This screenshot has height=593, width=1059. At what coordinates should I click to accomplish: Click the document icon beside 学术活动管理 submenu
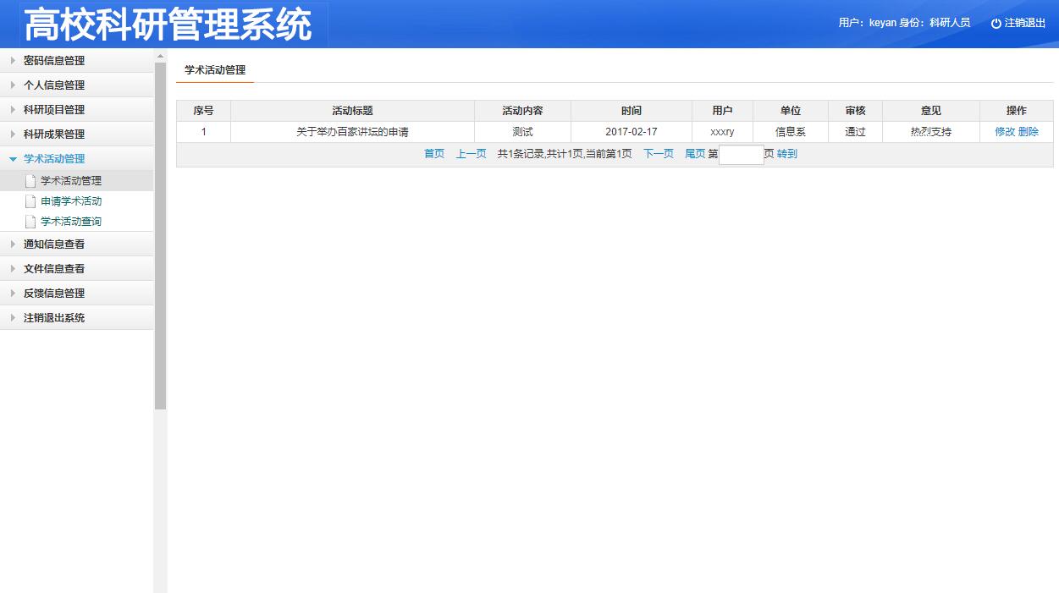30,180
